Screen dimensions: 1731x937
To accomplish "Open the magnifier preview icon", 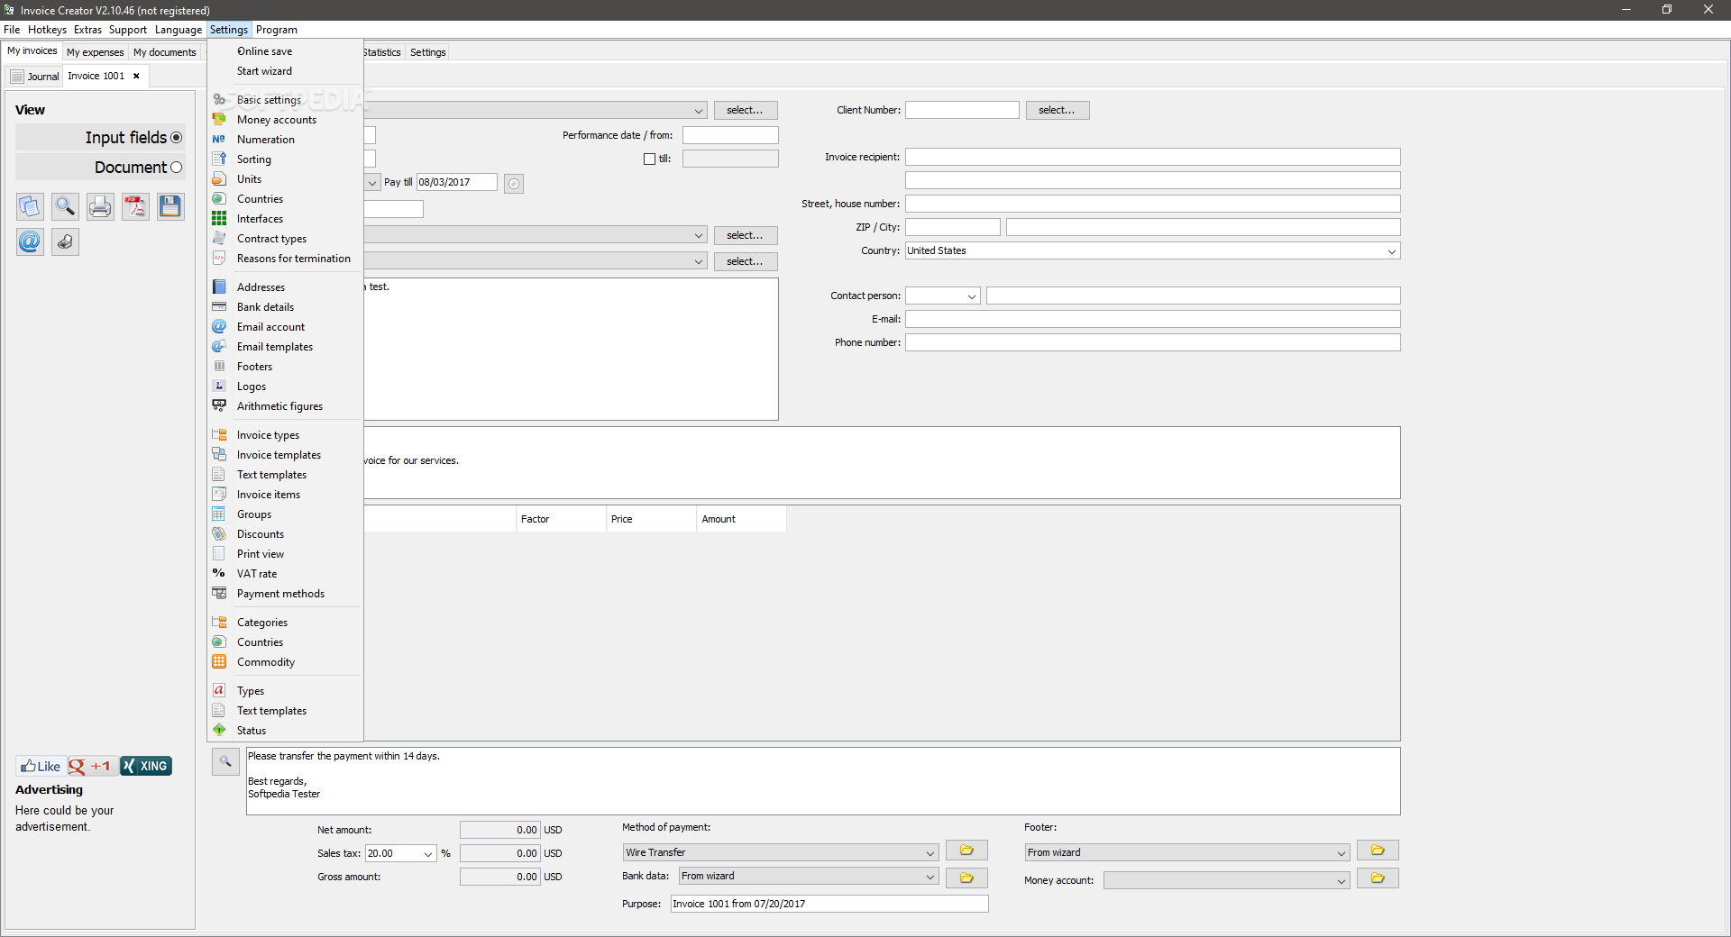I will pyautogui.click(x=65, y=206).
